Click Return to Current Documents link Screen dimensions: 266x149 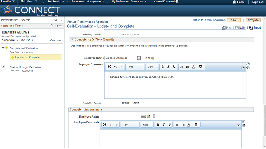209,20
